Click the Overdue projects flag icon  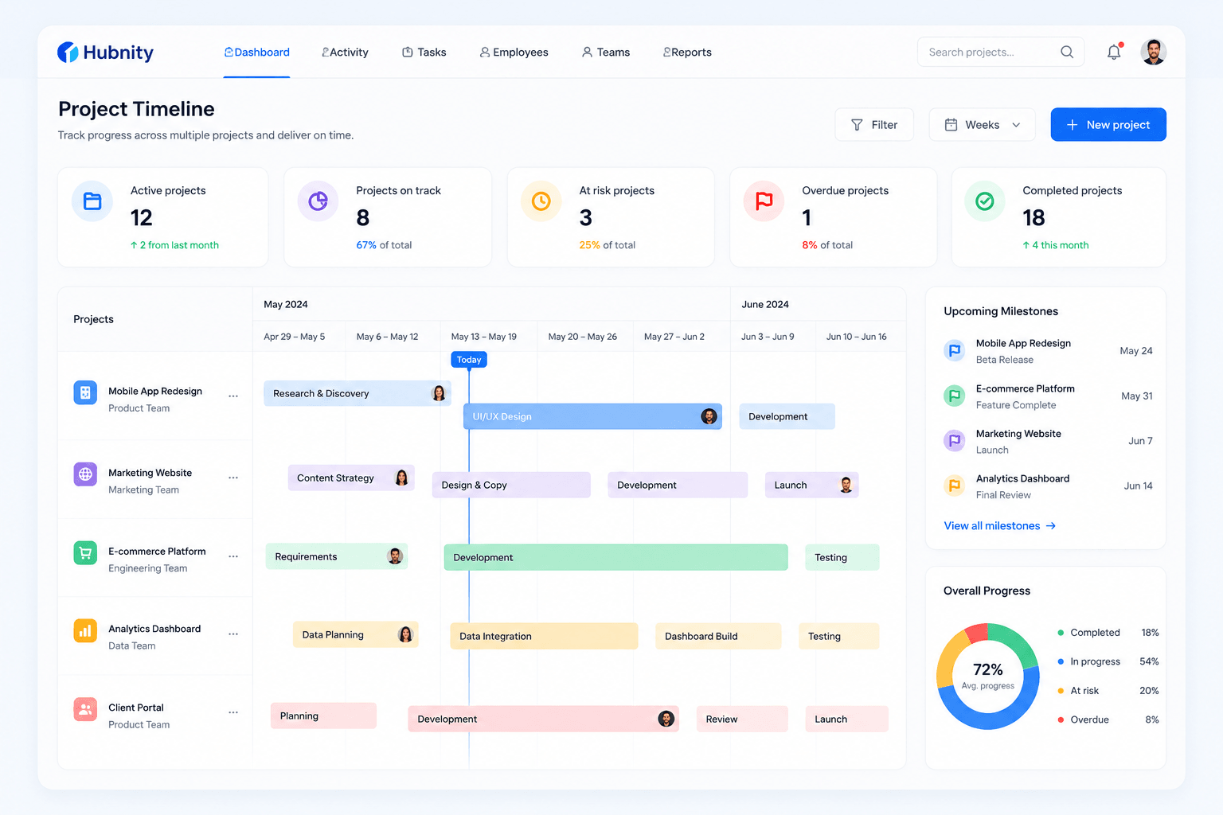[x=764, y=201]
